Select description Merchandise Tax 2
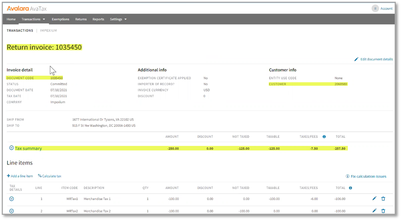Viewport: 401px width, 220px height. click(x=97, y=211)
